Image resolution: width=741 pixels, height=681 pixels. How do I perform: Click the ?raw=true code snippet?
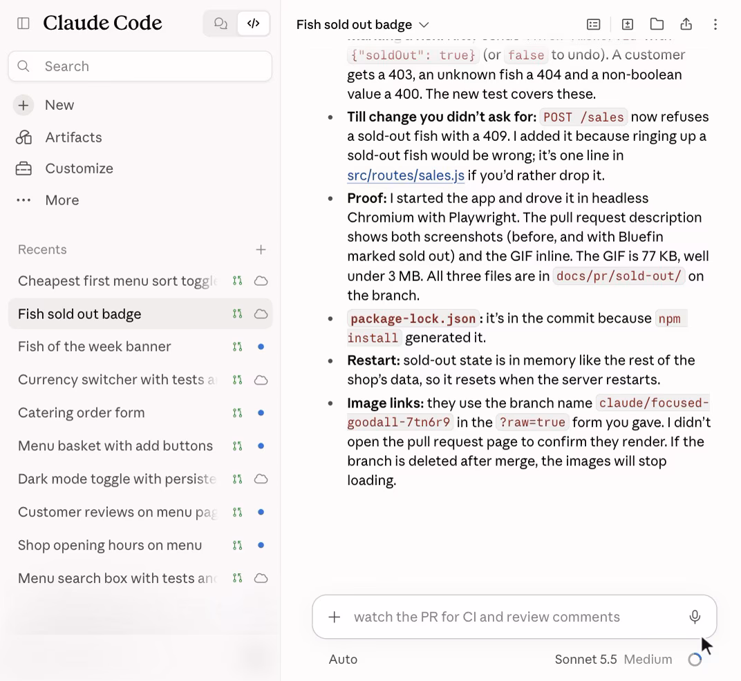[532, 422]
